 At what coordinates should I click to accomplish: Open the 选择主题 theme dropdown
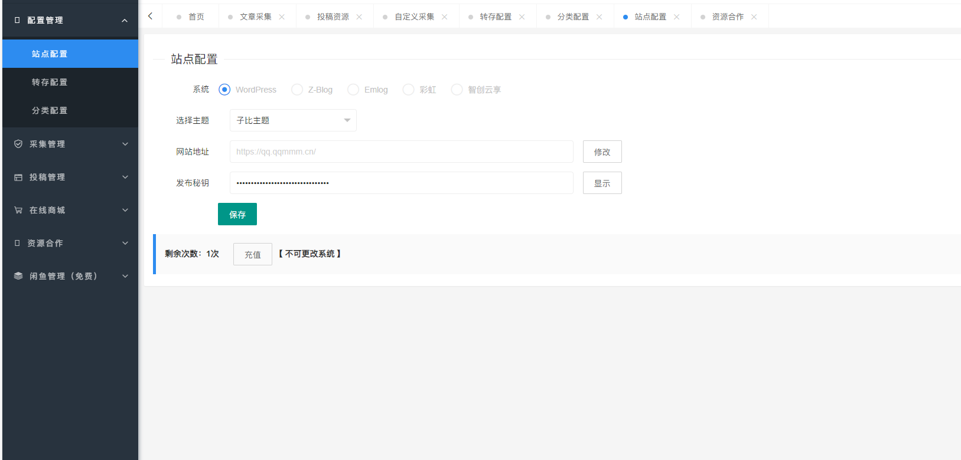point(293,120)
